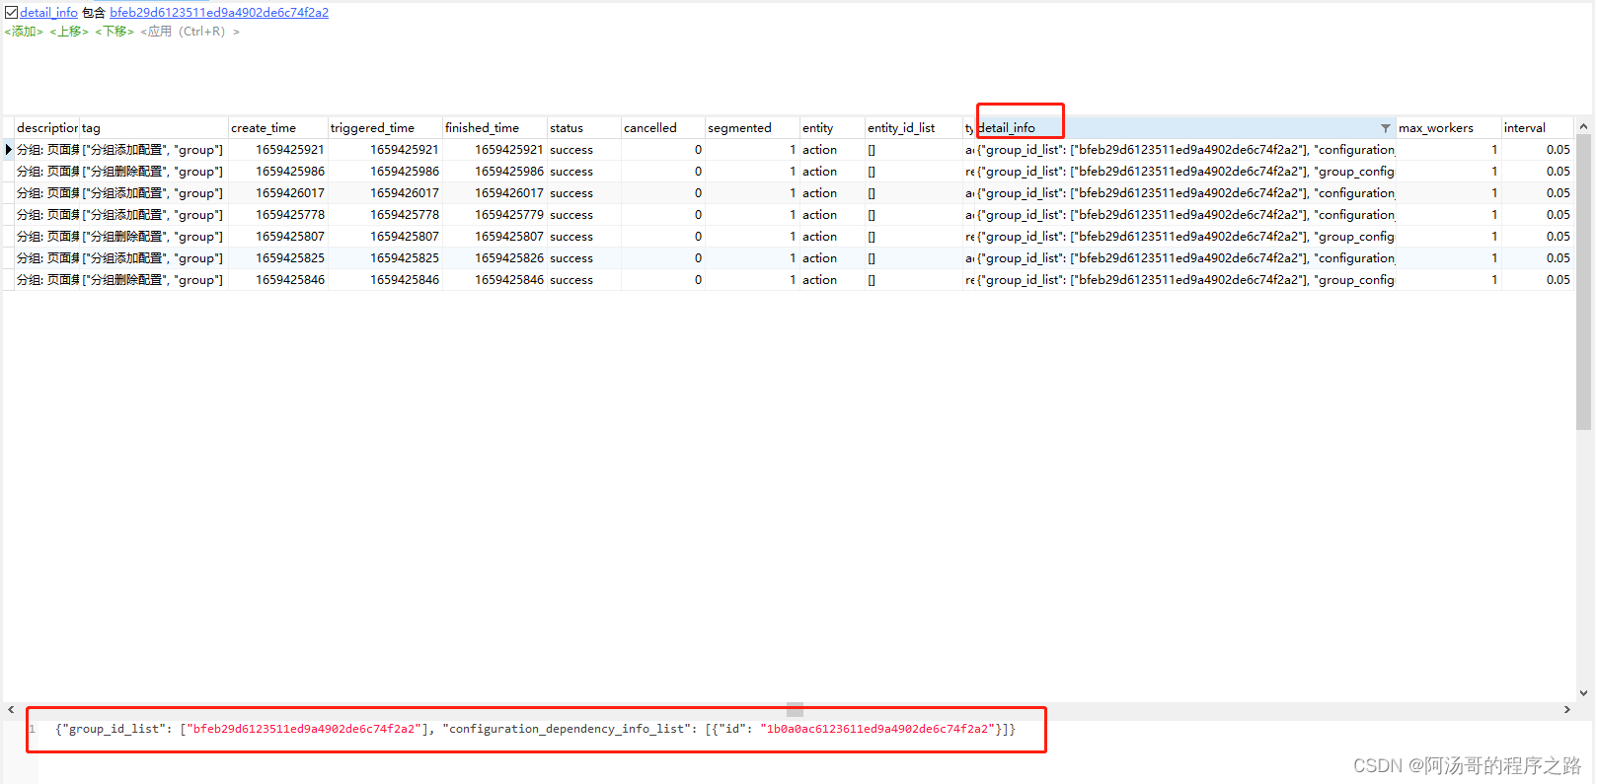Click the horizontal scrollbar right arrow
Image resolution: width=1597 pixels, height=784 pixels.
pyautogui.click(x=1566, y=709)
